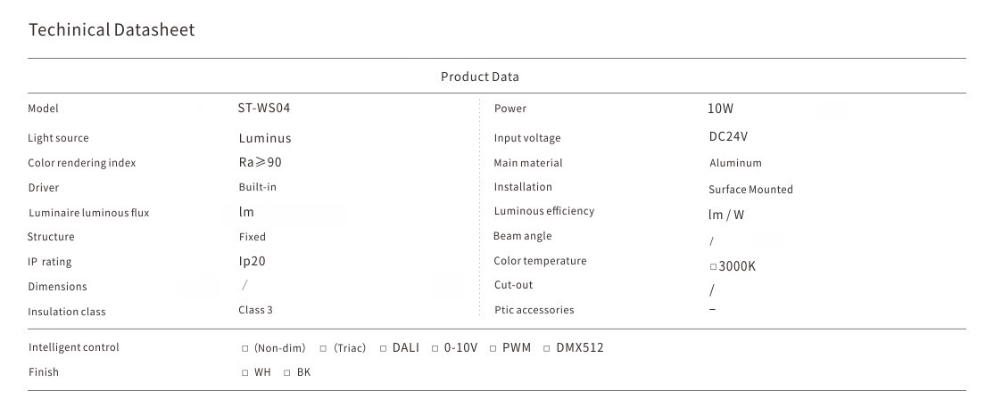The height and width of the screenshot is (415, 994).
Task: Tick the WH finish checkbox
Action: point(245,372)
